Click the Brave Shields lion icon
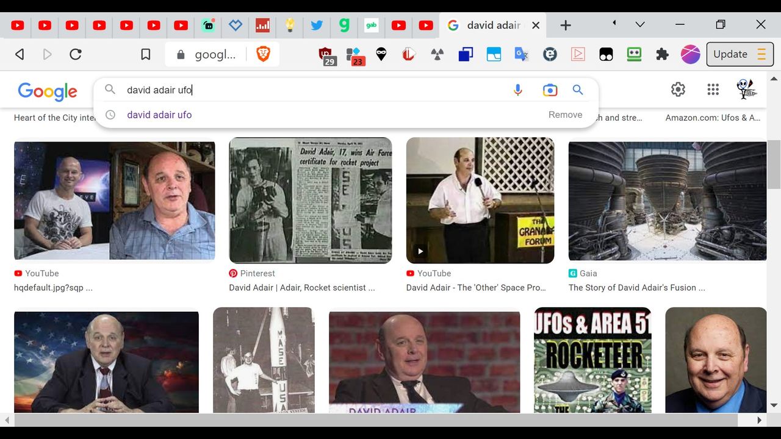 264,54
